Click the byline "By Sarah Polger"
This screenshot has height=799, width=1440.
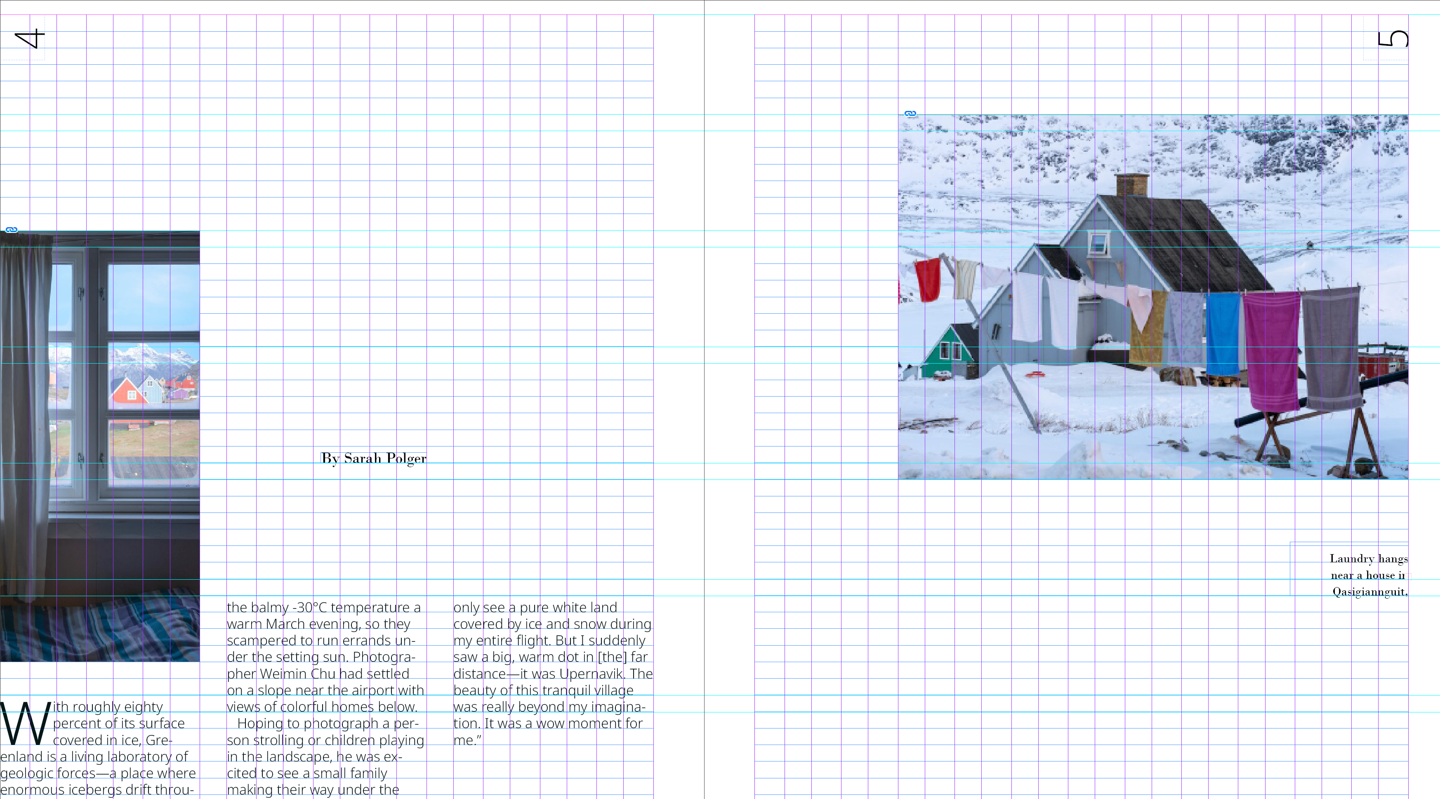point(373,458)
